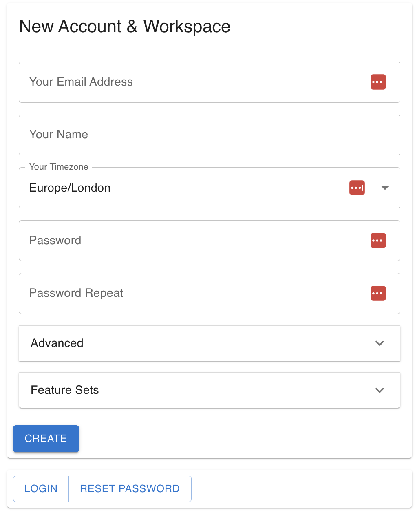415x517 pixels.
Task: Click the Your Timezone field label
Action: (x=59, y=167)
